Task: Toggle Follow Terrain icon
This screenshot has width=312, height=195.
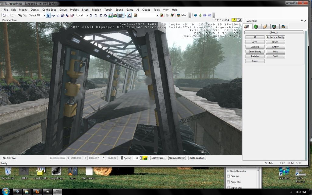Action: point(110,15)
